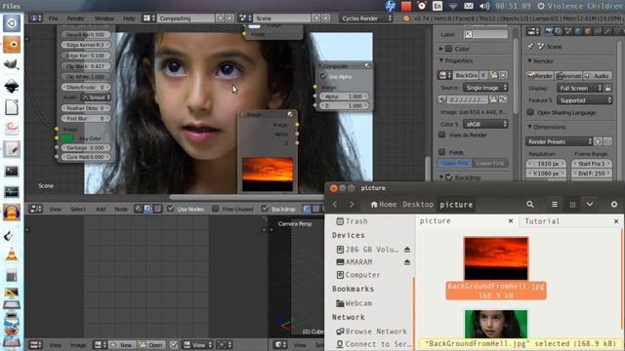Open feather falloff Smooth dropdown
The height and width of the screenshot is (351, 625).
[x=96, y=97]
